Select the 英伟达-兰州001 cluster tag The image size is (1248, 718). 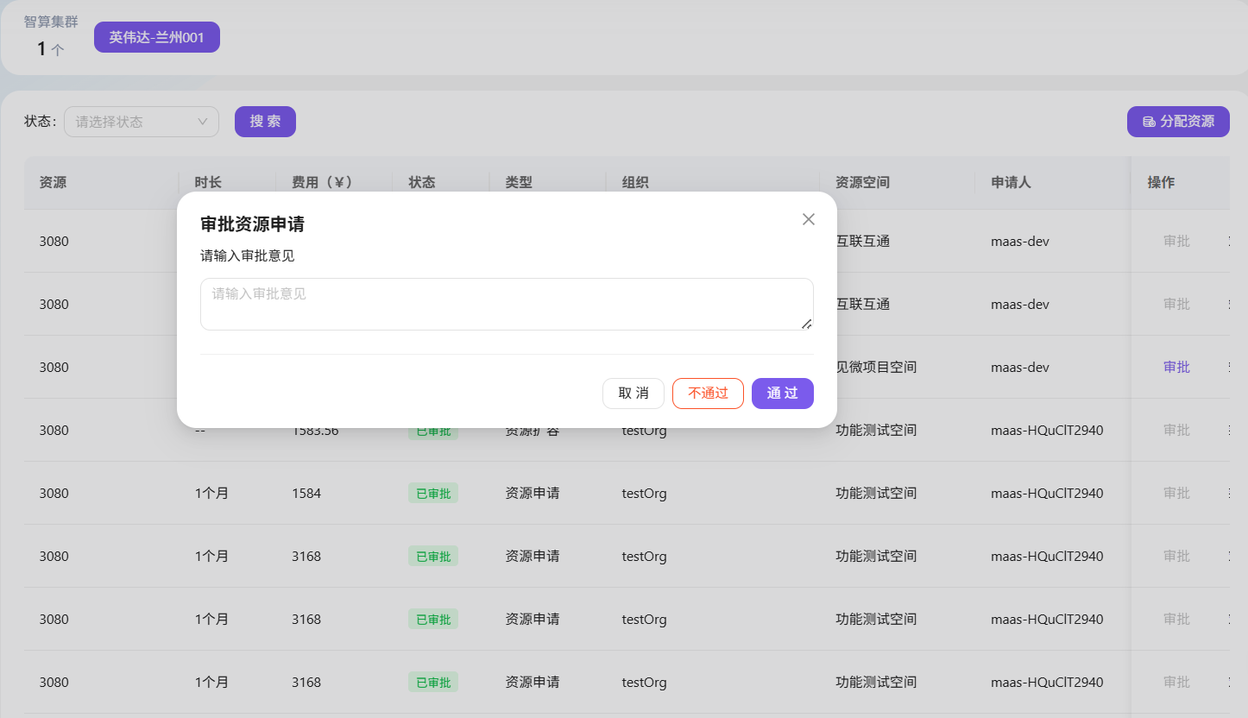coord(156,38)
